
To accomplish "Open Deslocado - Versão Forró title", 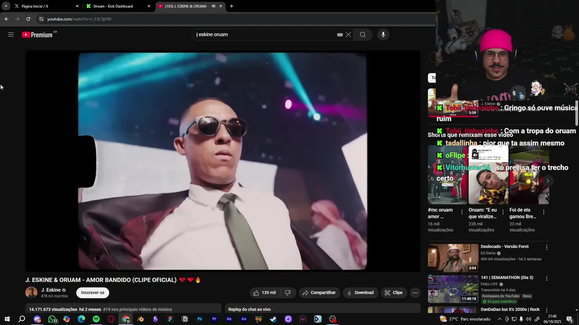I will pos(504,247).
